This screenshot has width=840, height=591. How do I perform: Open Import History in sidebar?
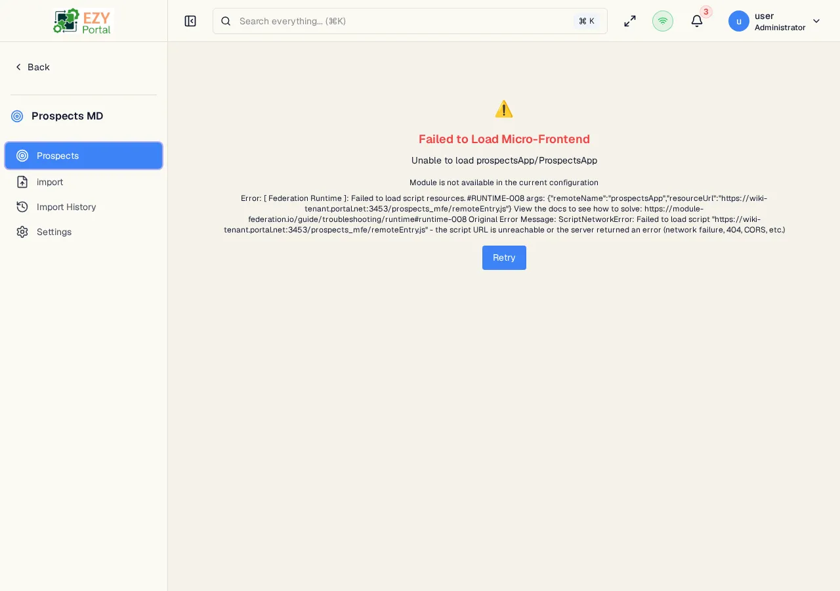point(83,207)
